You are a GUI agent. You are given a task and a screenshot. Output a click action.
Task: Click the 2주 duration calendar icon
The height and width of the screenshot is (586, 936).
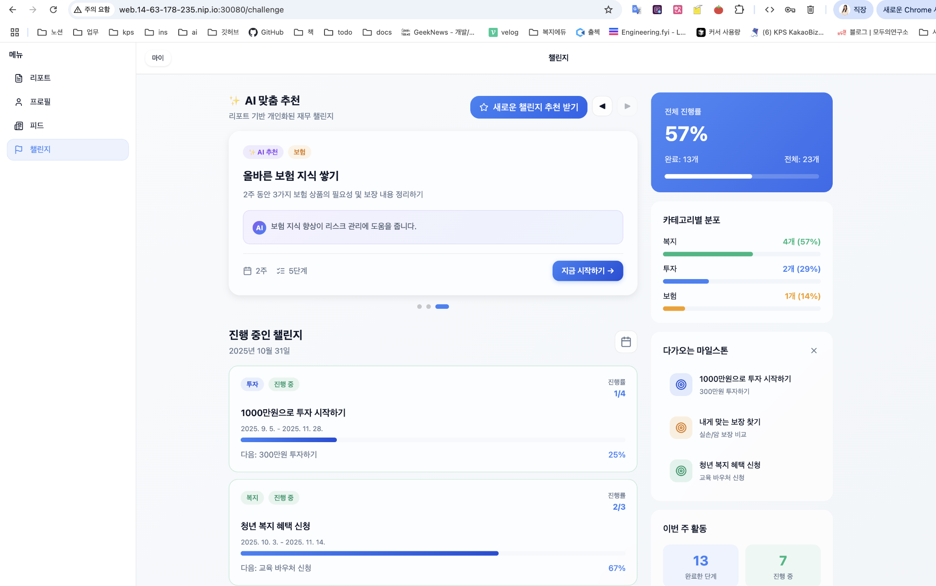point(247,271)
